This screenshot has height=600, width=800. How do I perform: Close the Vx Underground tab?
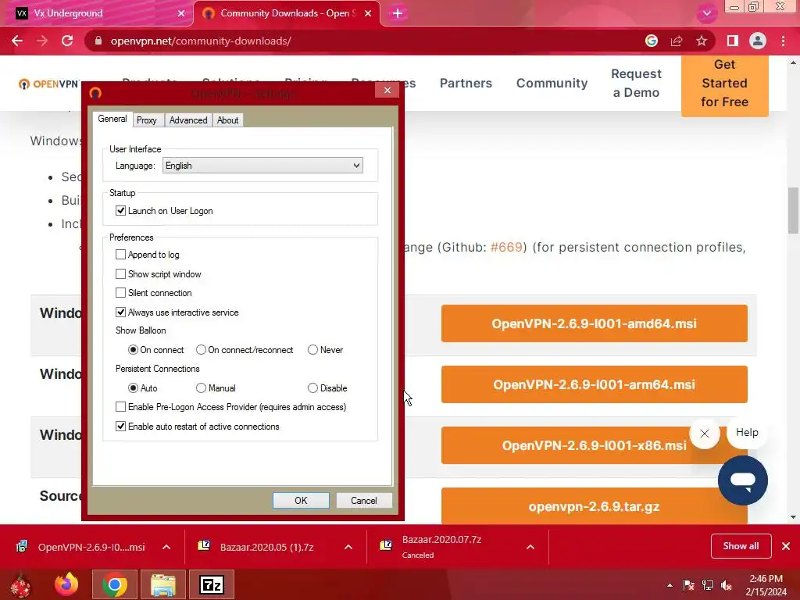(x=180, y=13)
